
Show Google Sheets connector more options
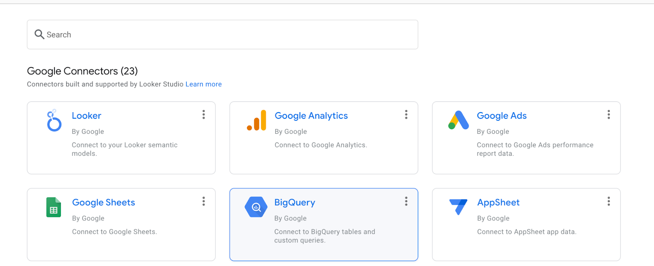(204, 201)
